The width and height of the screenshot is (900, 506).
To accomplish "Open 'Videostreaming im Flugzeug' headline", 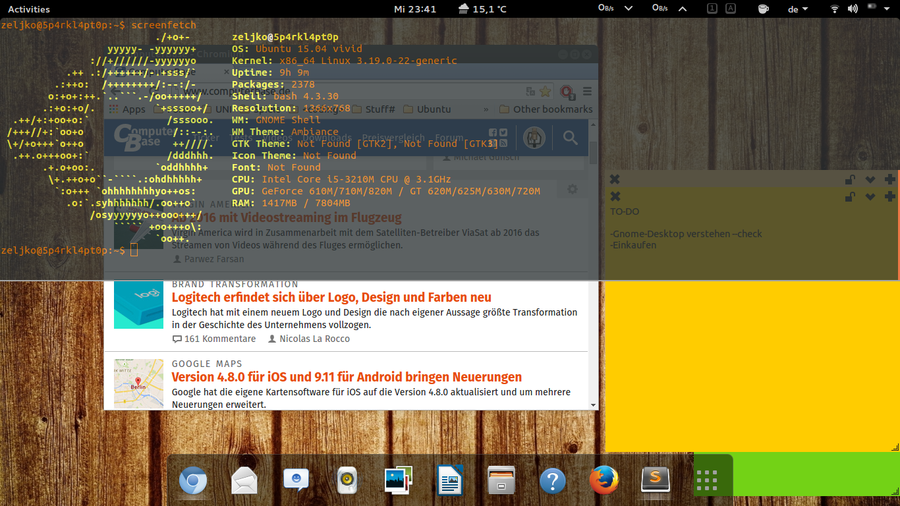I will (287, 217).
